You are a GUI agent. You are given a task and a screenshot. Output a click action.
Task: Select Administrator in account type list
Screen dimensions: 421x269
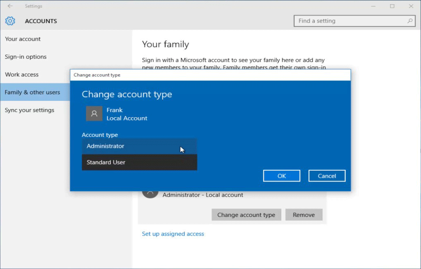tap(139, 146)
